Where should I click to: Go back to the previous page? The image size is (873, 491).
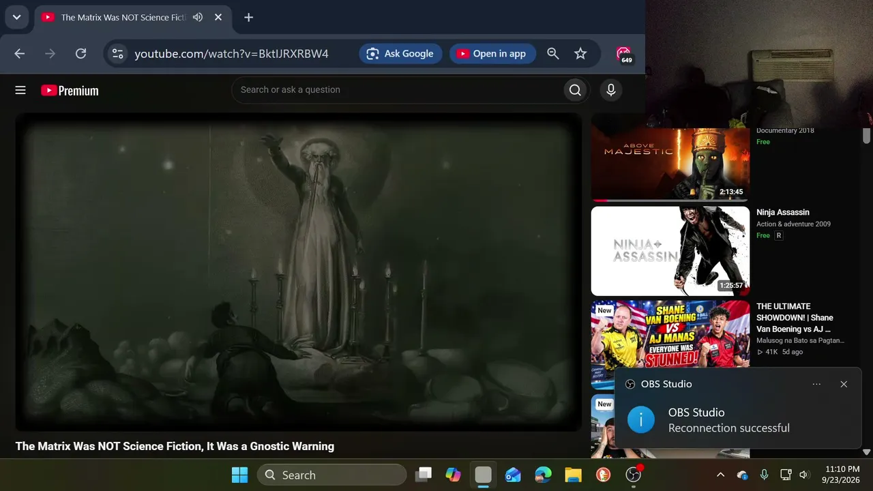tap(19, 53)
